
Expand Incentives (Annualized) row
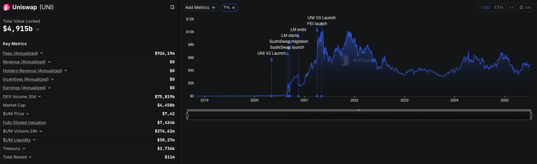coord(52,79)
